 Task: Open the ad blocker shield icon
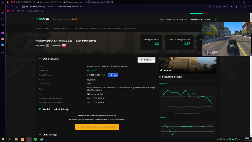(x=220, y=7)
